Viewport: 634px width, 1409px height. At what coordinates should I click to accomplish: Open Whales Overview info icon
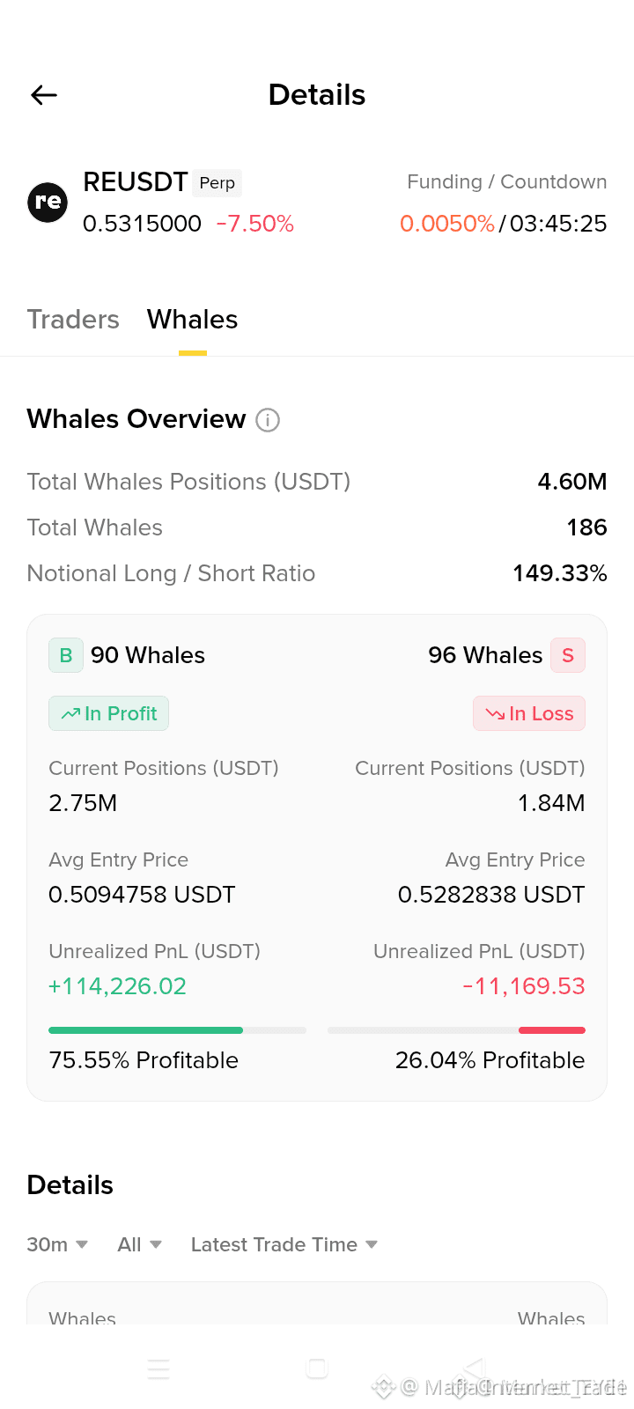click(268, 420)
